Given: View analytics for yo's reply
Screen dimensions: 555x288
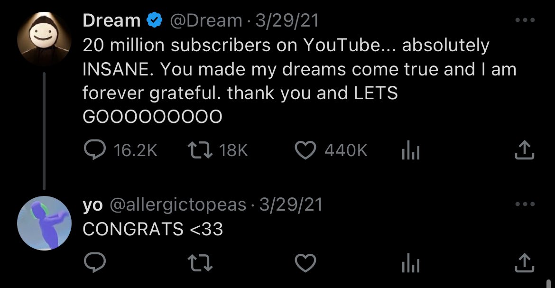Looking at the screenshot, I should [x=411, y=263].
